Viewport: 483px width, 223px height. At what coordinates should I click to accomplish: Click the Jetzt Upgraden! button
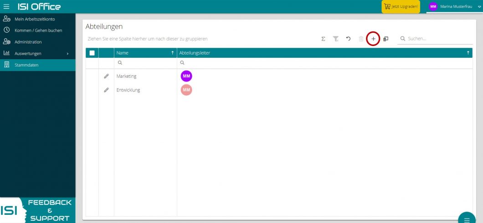401,6
